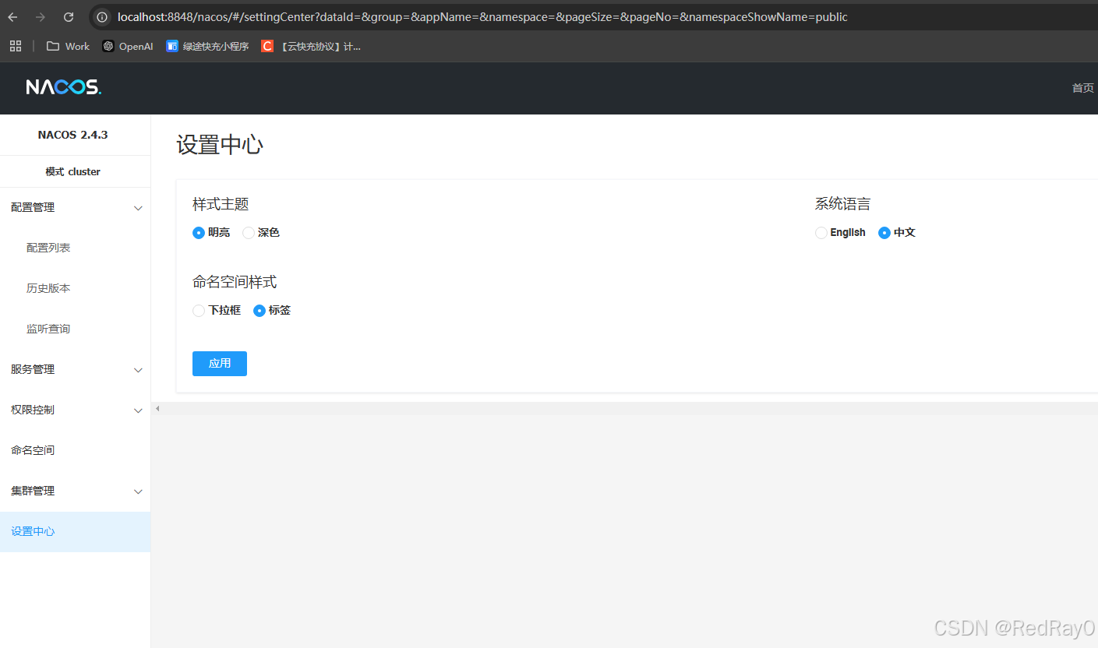Expand the 集群管理 menu chevron
Screen dimensions: 1098x648
(138, 491)
